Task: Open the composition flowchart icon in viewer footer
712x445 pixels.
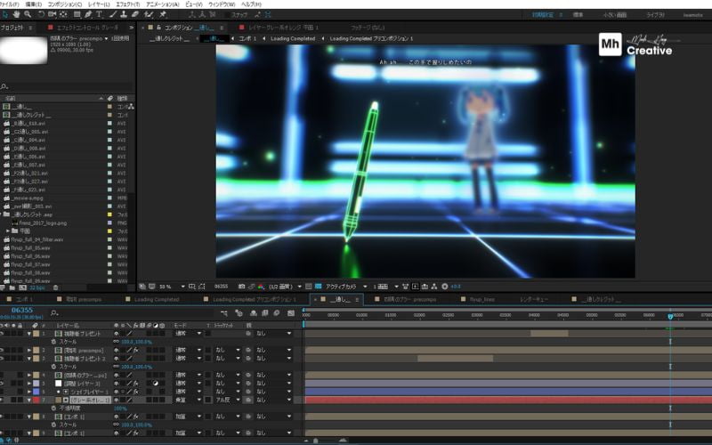Action: coord(434,287)
